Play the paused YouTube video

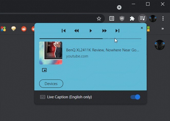(x=91, y=31)
